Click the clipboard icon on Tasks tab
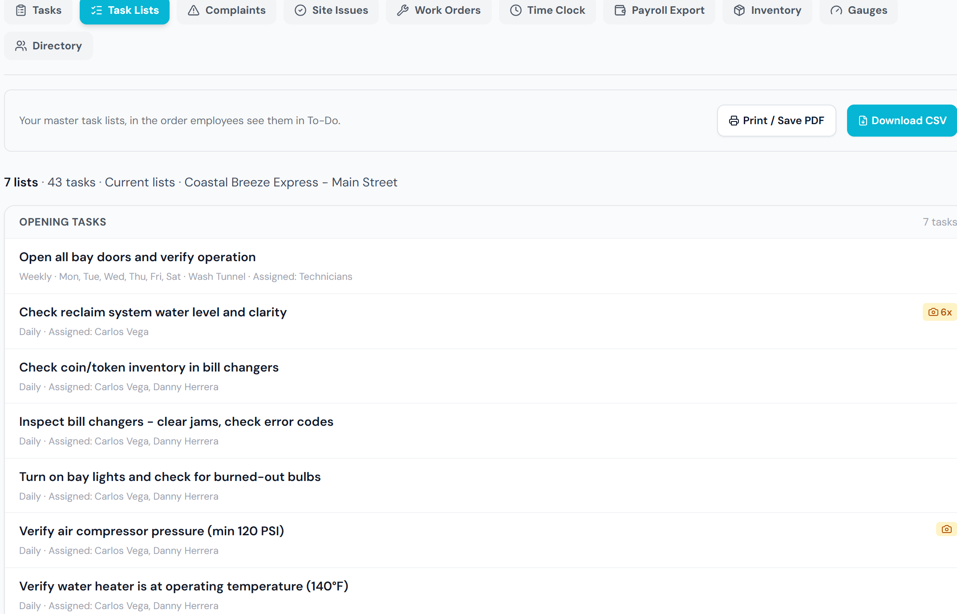 [21, 10]
